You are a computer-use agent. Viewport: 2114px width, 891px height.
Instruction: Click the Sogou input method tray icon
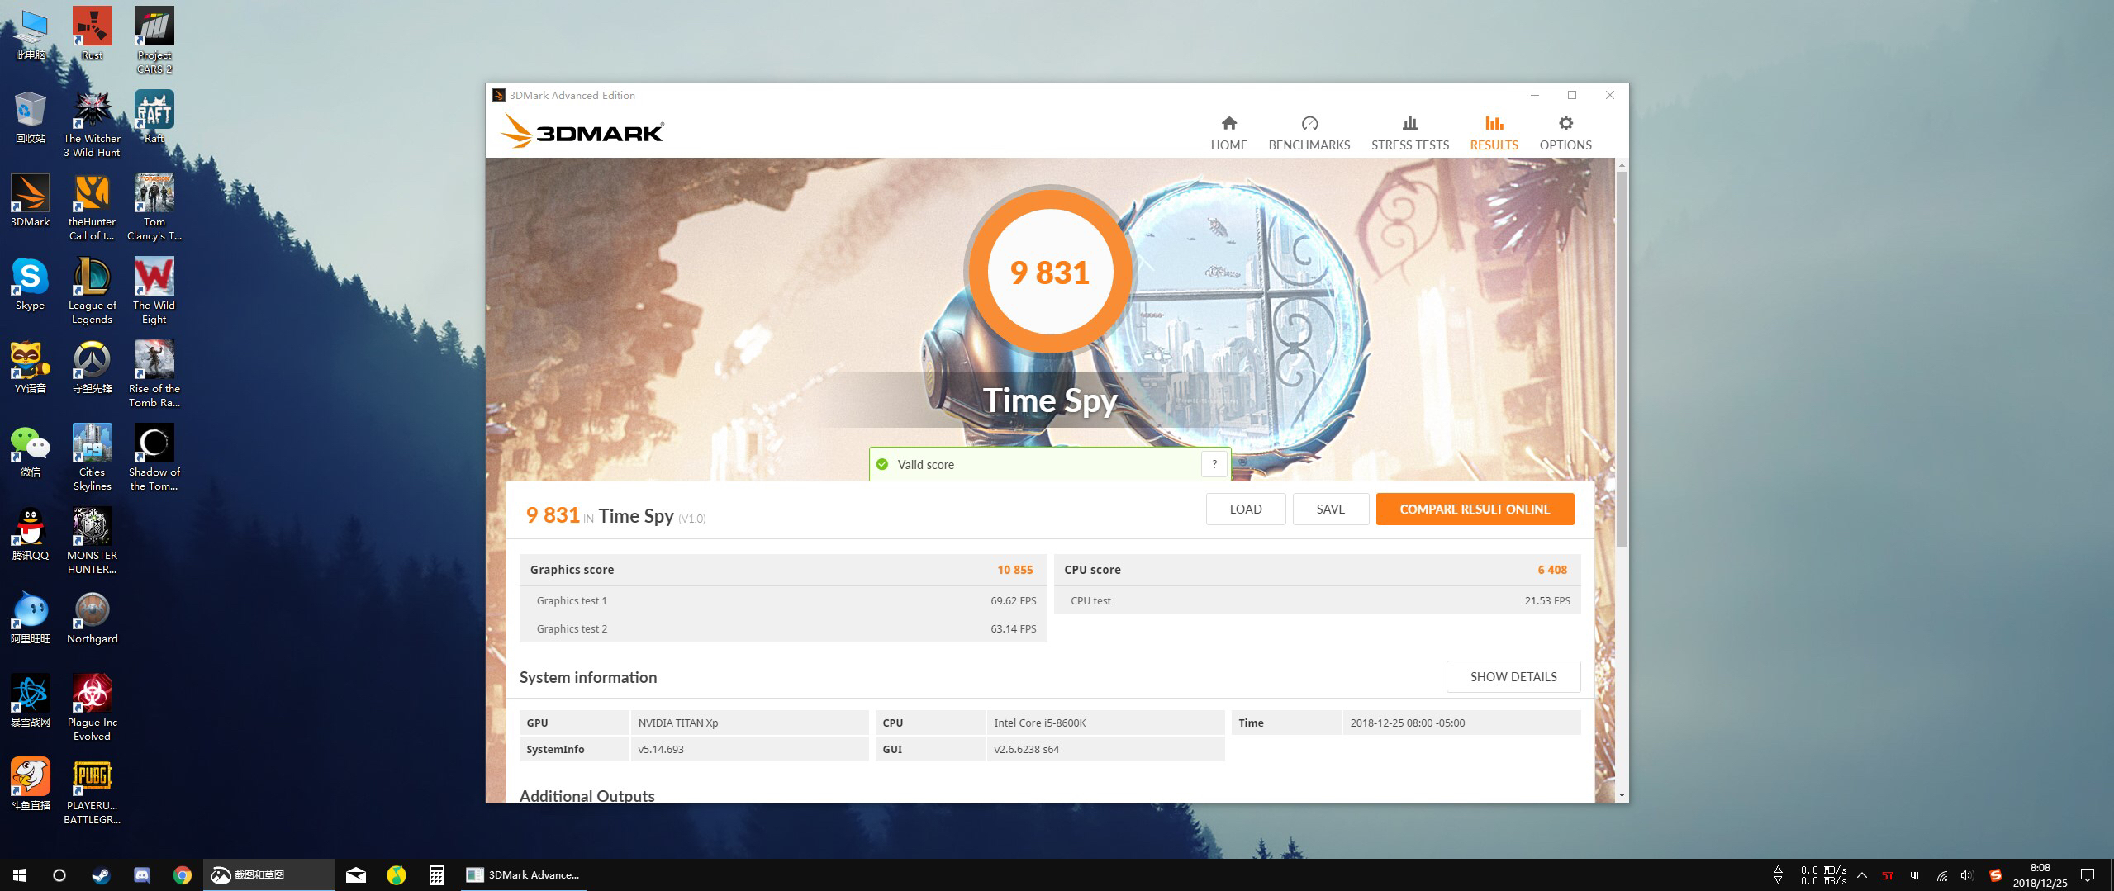pos(1995,875)
